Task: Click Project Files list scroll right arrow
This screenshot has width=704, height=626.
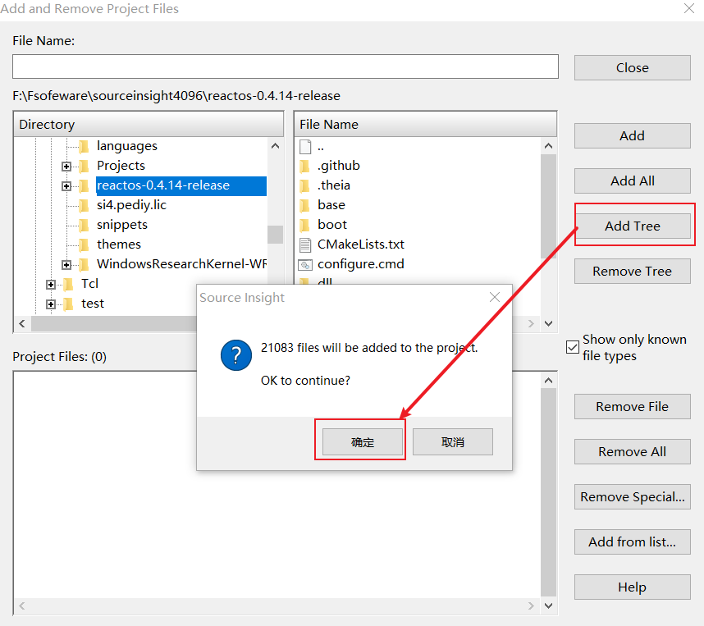Action: [x=531, y=605]
